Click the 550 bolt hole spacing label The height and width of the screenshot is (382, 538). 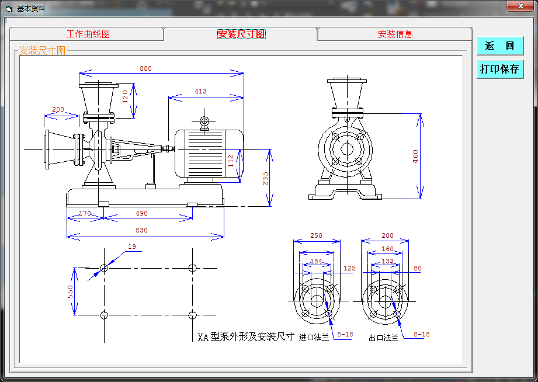[70, 291]
